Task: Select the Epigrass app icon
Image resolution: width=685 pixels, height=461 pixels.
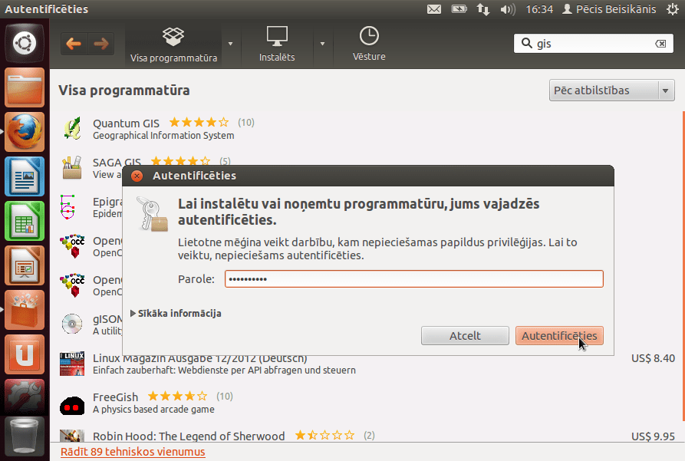Action: [68, 206]
